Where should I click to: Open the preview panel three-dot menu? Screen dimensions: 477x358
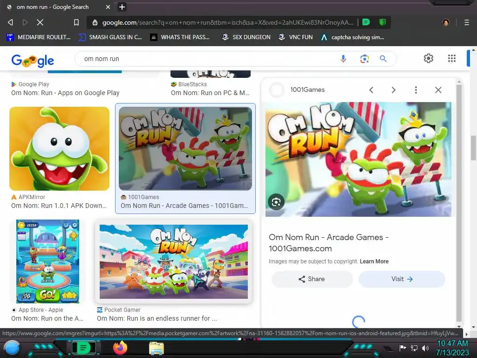(x=416, y=90)
